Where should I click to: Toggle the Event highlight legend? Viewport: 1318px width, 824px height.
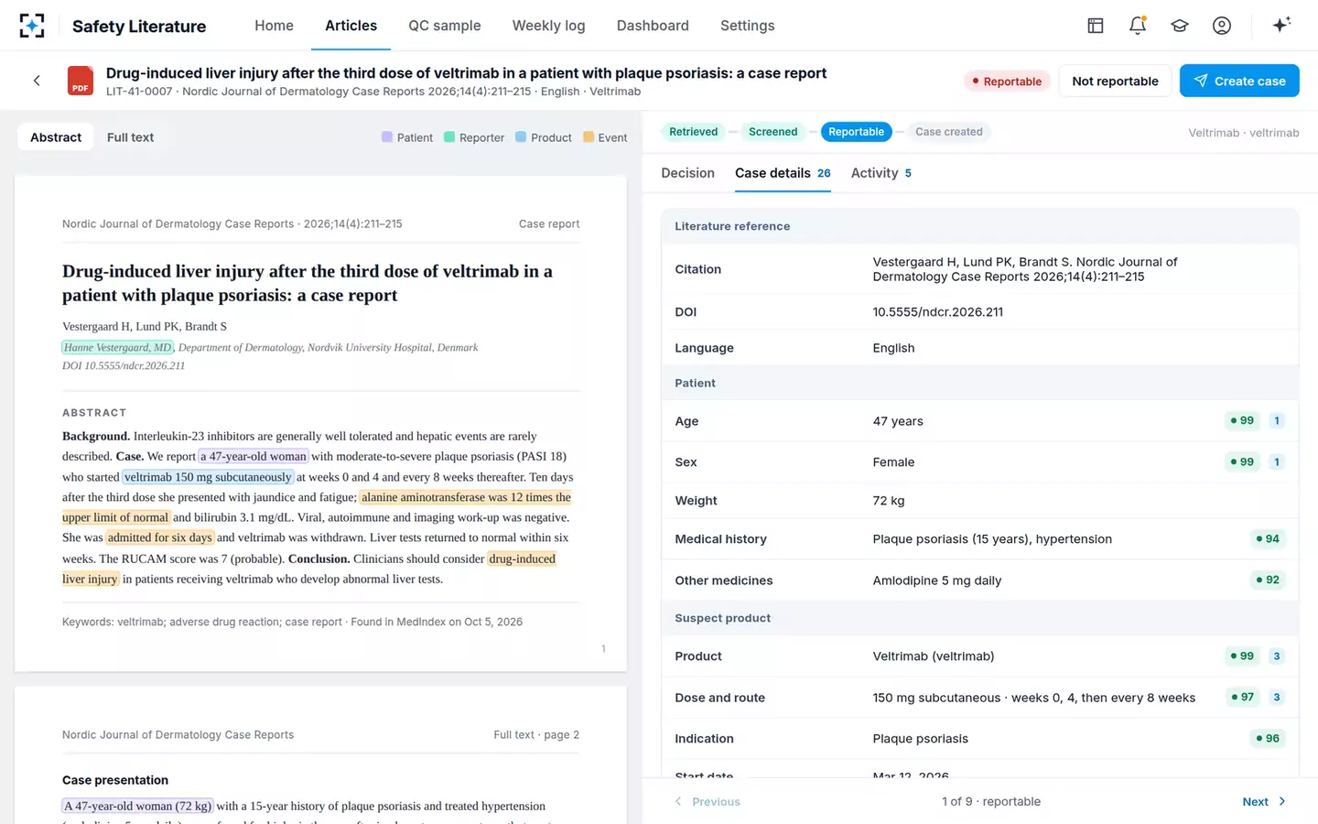[x=605, y=137]
